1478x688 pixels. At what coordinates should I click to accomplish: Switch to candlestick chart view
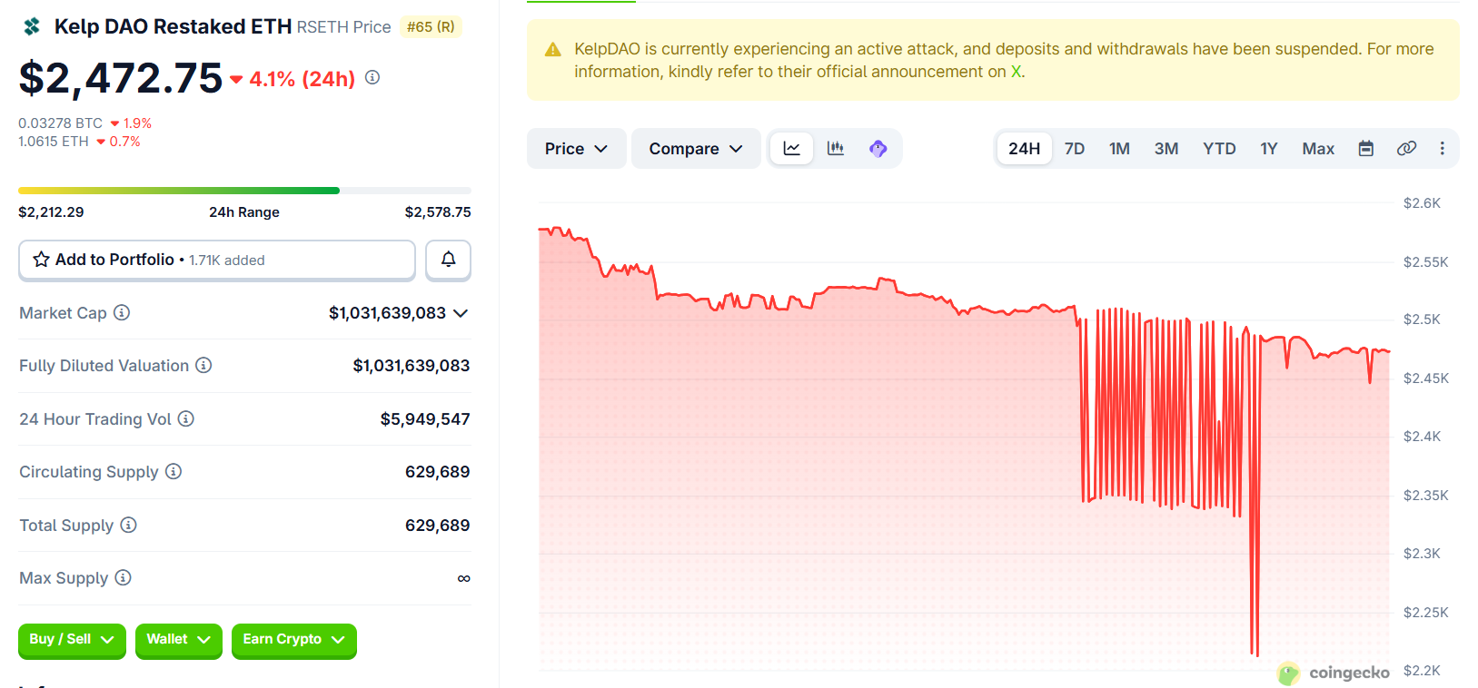pos(836,149)
